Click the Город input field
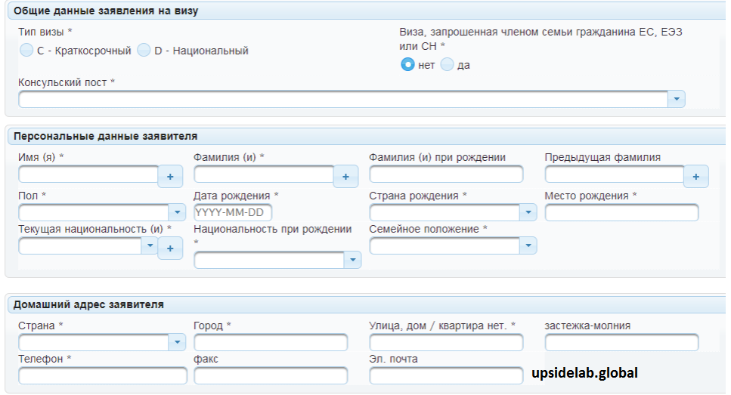Screen dimensions: 731x395 (x=271, y=343)
